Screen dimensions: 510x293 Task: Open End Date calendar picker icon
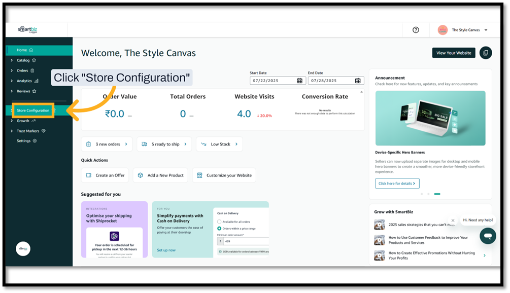(358, 81)
